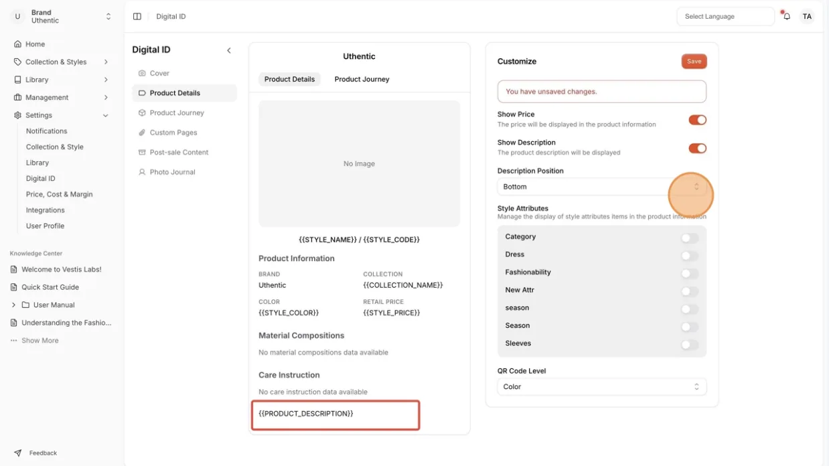Open Collection & Style under Settings
Screen dimensions: 829x466
55,147
